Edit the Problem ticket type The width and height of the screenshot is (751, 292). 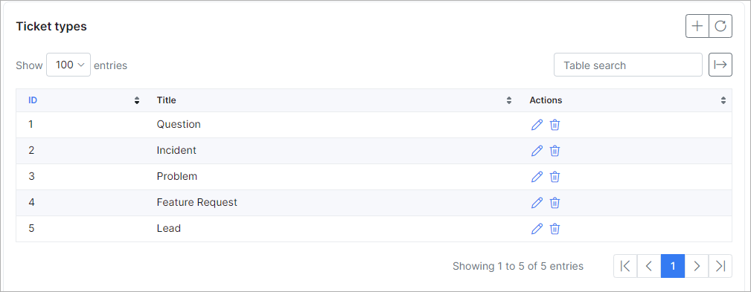pyautogui.click(x=537, y=176)
